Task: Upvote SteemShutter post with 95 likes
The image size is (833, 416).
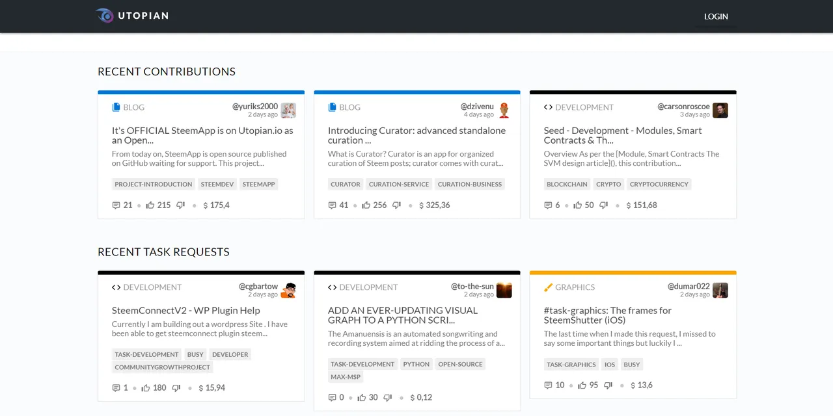Action: pos(582,385)
